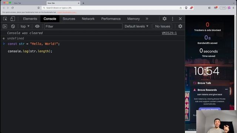Close the DevTools panel
237x133 pixels.
tap(180, 19)
